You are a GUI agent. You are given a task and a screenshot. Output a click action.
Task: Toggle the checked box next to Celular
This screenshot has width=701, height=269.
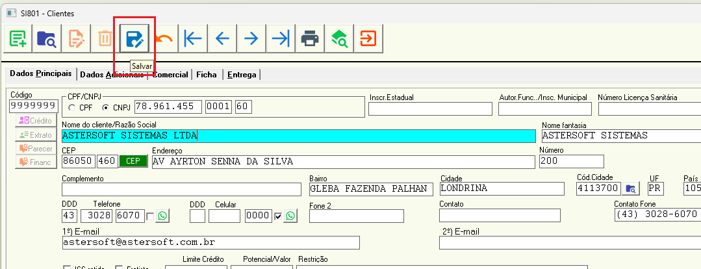[x=278, y=217]
